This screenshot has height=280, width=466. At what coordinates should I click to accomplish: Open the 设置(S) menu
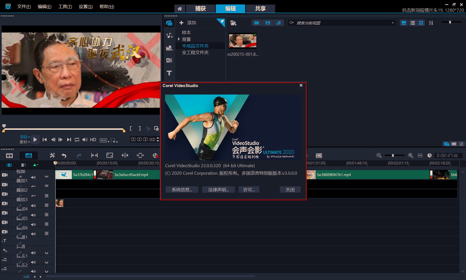86,7
